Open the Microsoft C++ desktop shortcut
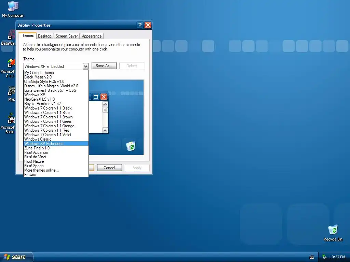The height and width of the screenshot is (262, 350). 9,68
